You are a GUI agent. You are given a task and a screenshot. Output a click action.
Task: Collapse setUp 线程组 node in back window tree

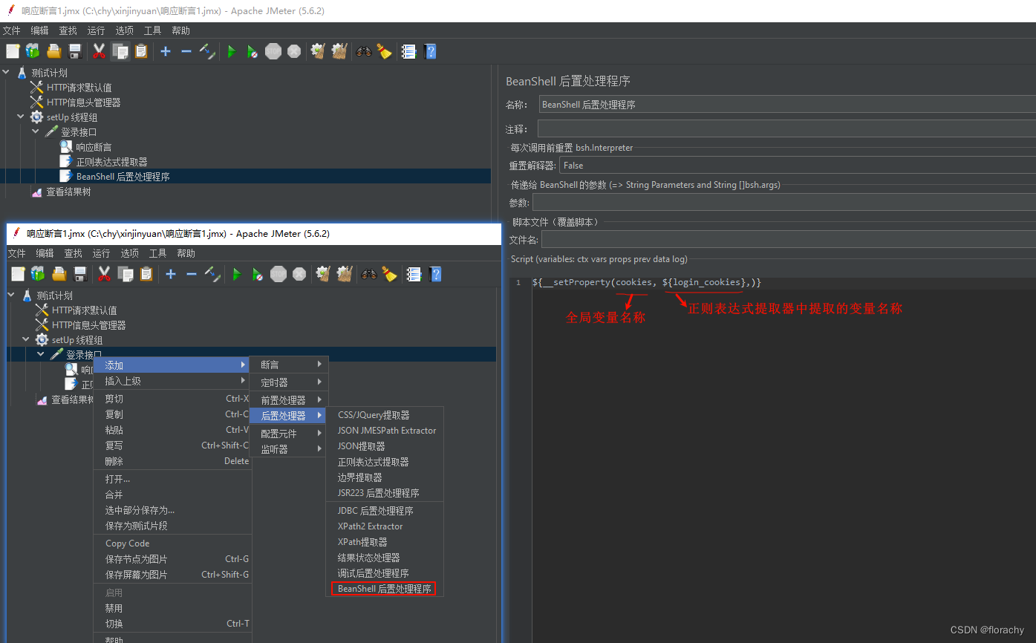pyautogui.click(x=21, y=117)
